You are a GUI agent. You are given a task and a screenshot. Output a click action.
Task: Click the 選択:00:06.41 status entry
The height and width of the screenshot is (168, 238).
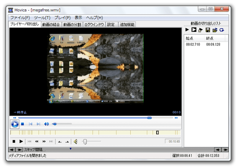pyautogui.click(x=182, y=156)
